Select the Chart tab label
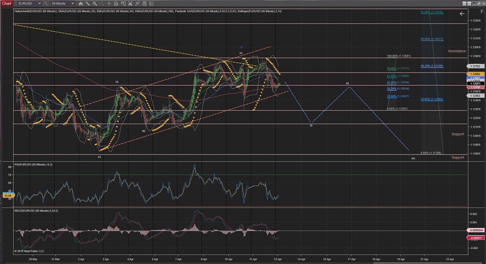Viewport: 486px width, 264px height. 6,3
